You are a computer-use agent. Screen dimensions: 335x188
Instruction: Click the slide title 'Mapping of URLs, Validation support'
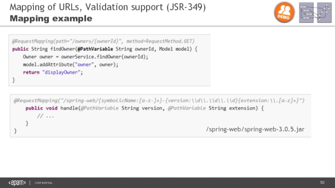tap(108, 7)
